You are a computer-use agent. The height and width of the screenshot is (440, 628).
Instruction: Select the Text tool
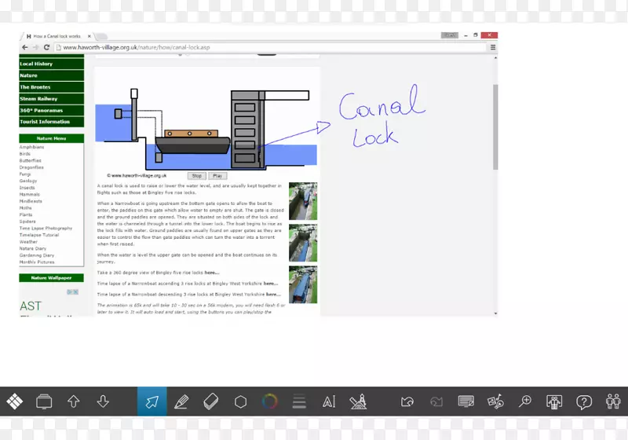[x=328, y=401]
